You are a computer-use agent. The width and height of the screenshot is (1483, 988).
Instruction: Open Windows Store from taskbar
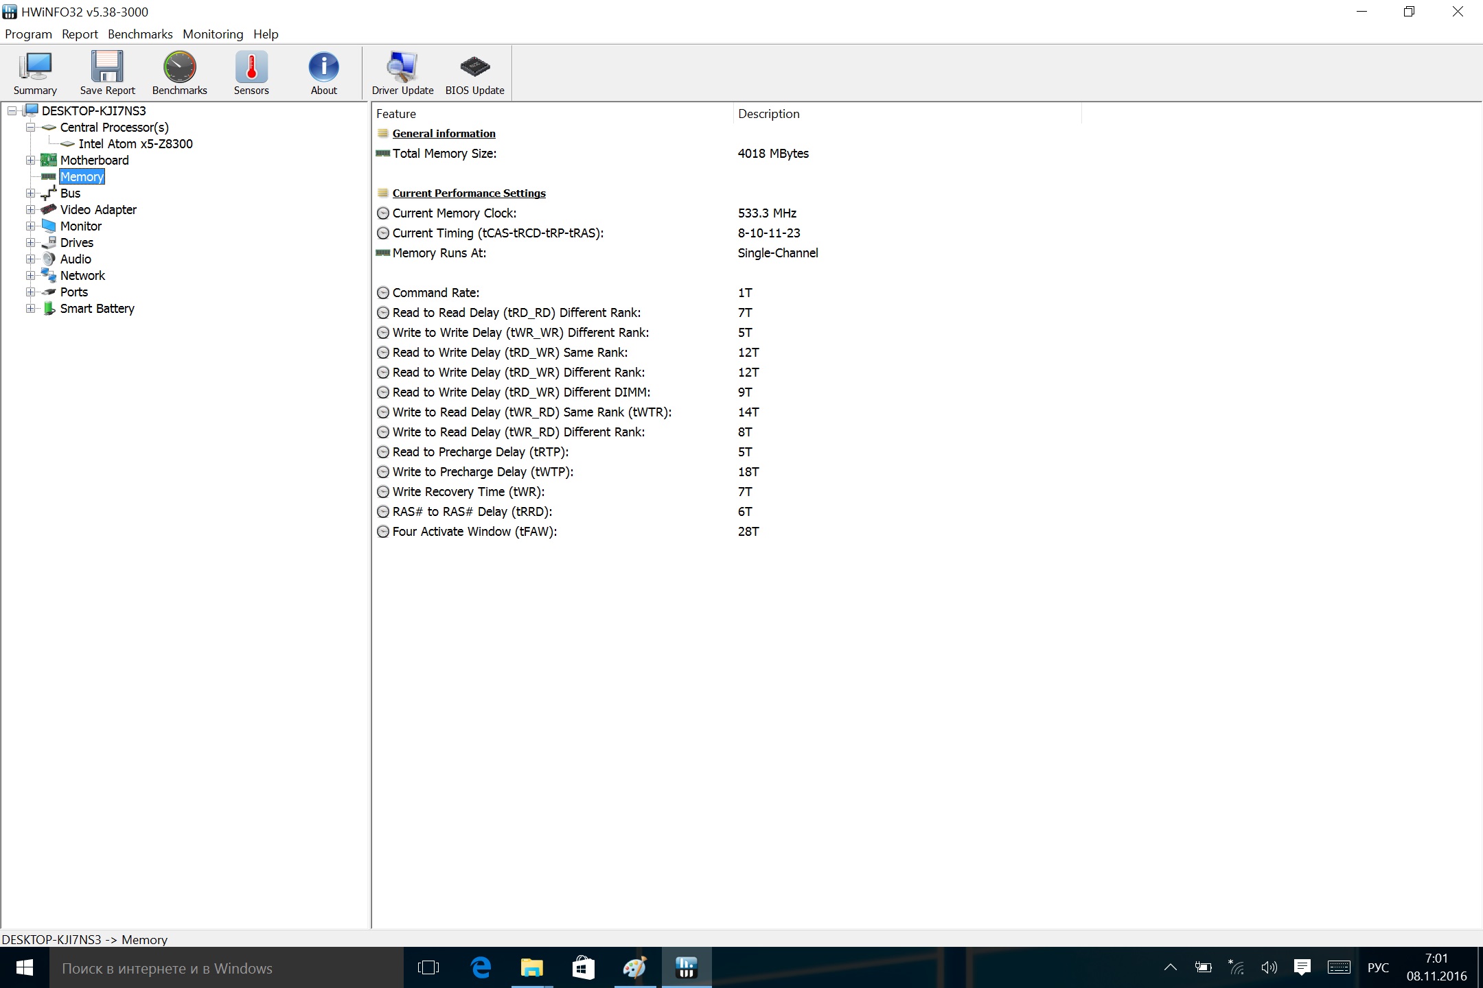click(x=584, y=967)
